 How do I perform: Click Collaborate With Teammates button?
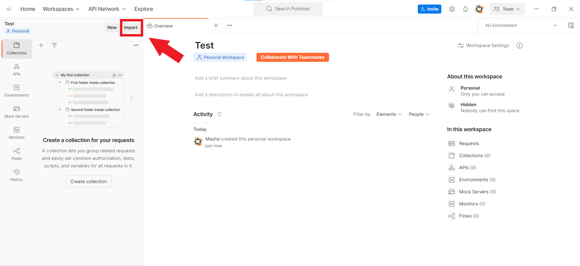click(x=292, y=57)
